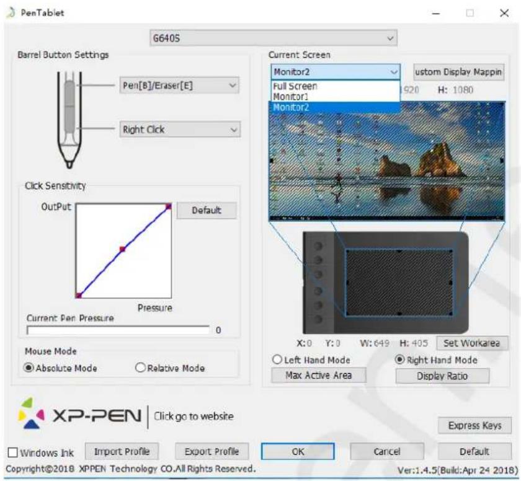Click the monitor preview wallpaper thumbnail
This screenshot has height=481, width=521.
tap(387, 161)
